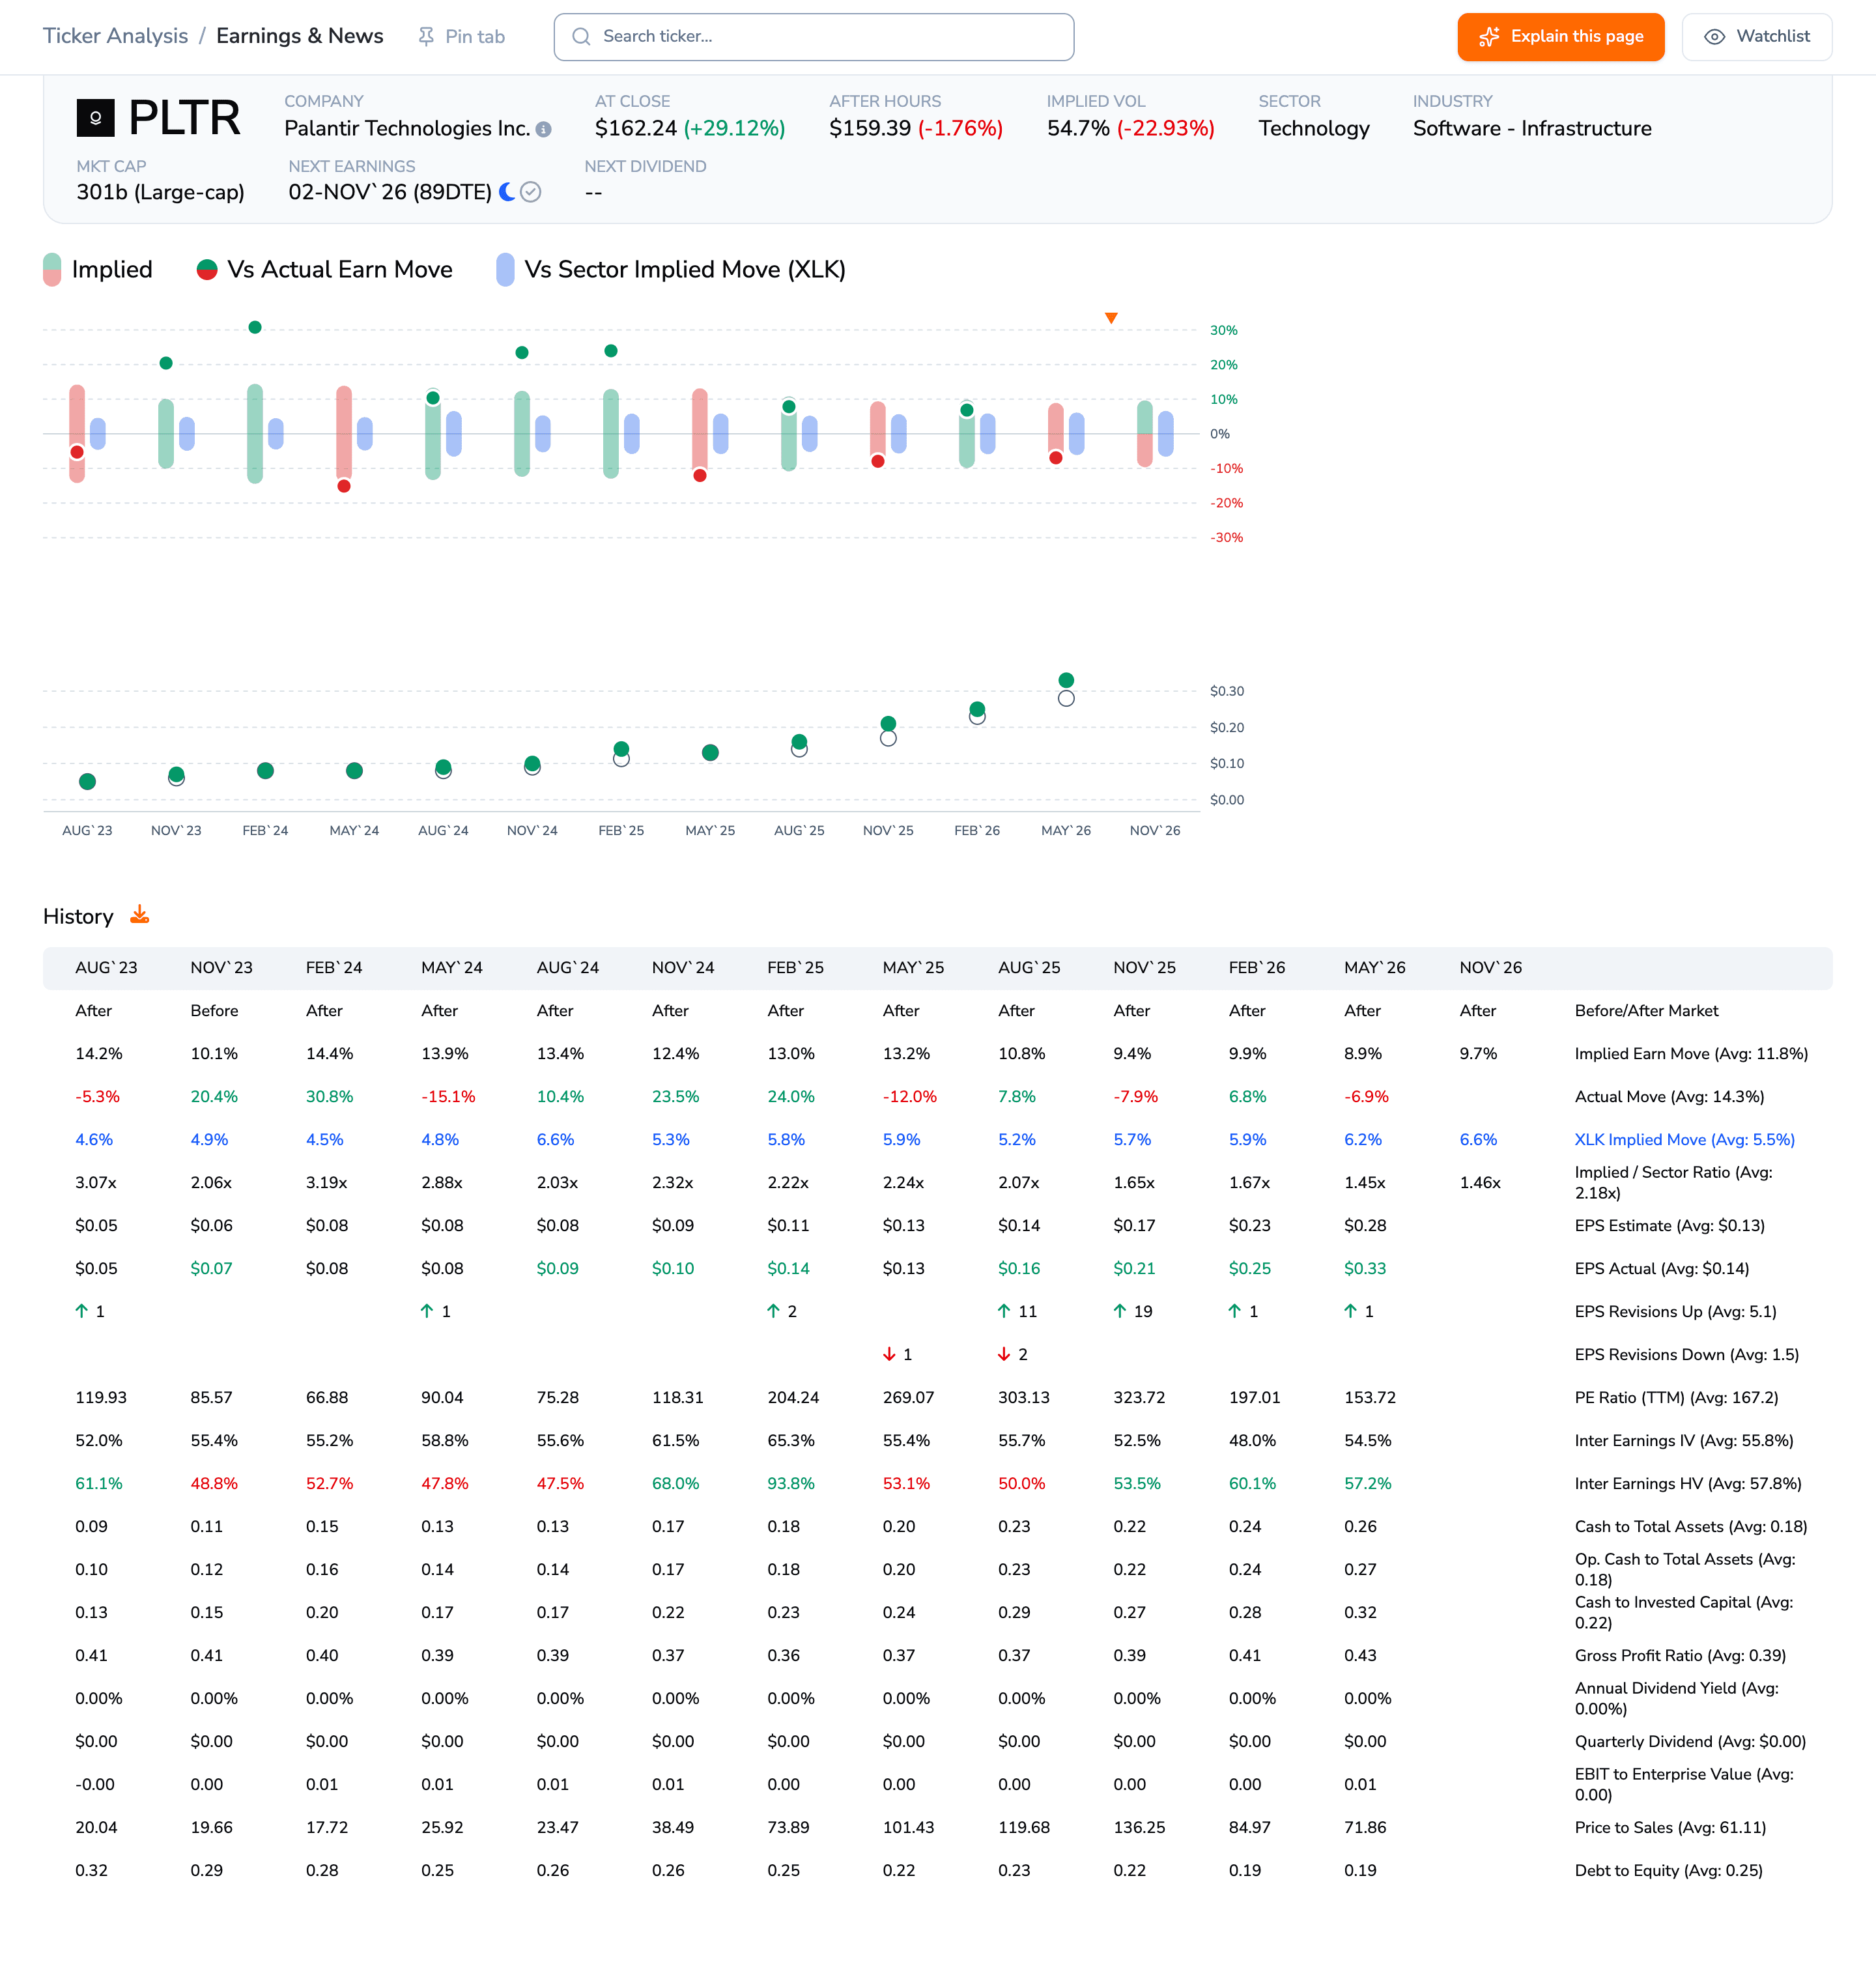The image size is (1876, 1975).
Task: Click the 93.8% inter earnings HV value
Action: coord(790,1483)
